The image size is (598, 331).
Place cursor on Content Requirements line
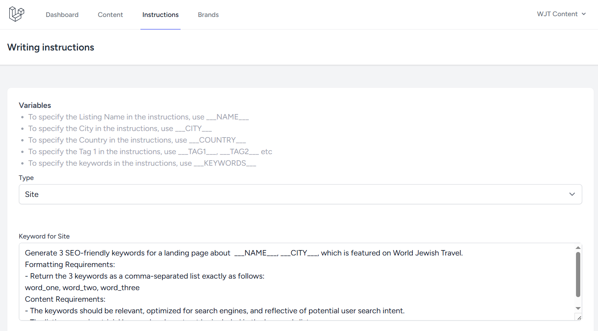65,299
